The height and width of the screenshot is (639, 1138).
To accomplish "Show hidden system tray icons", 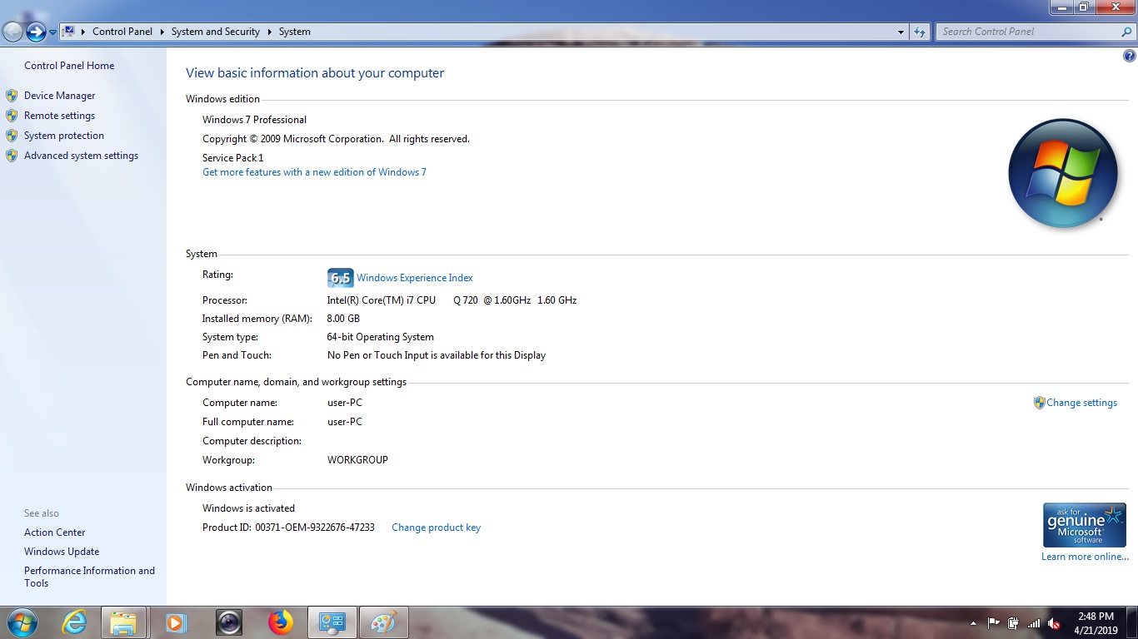I will (x=973, y=623).
